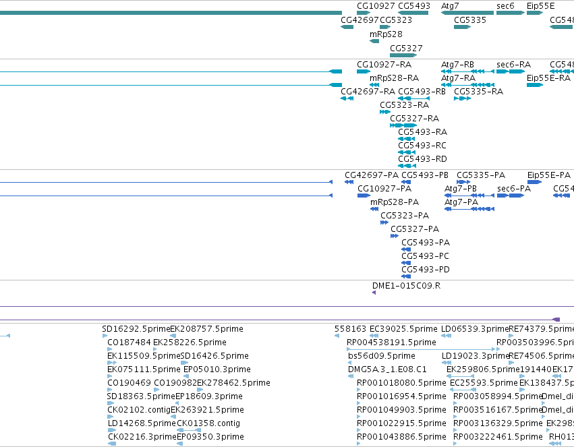
Task: Select the CG5493-RB transcript label
Action: (422, 92)
